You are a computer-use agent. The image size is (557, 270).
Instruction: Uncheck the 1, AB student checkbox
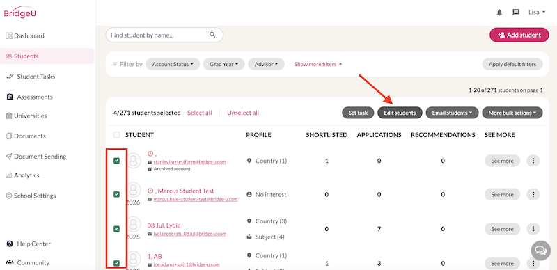(x=116, y=263)
